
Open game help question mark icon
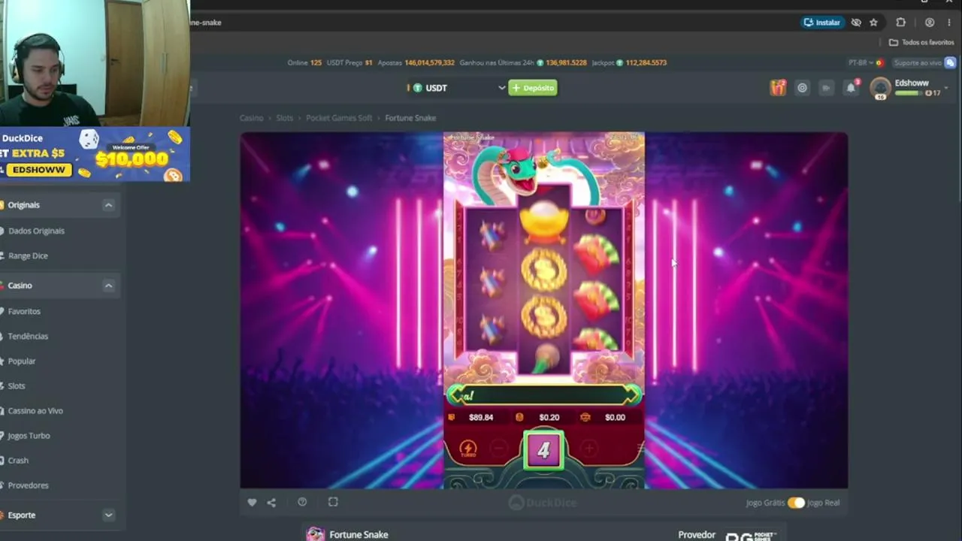click(302, 502)
